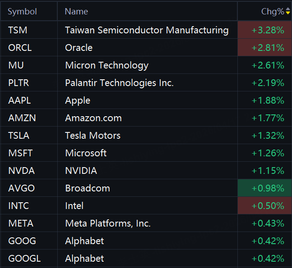This screenshot has height=268, width=292.
Task: Select the TSM ticker symbol
Action: pos(18,30)
